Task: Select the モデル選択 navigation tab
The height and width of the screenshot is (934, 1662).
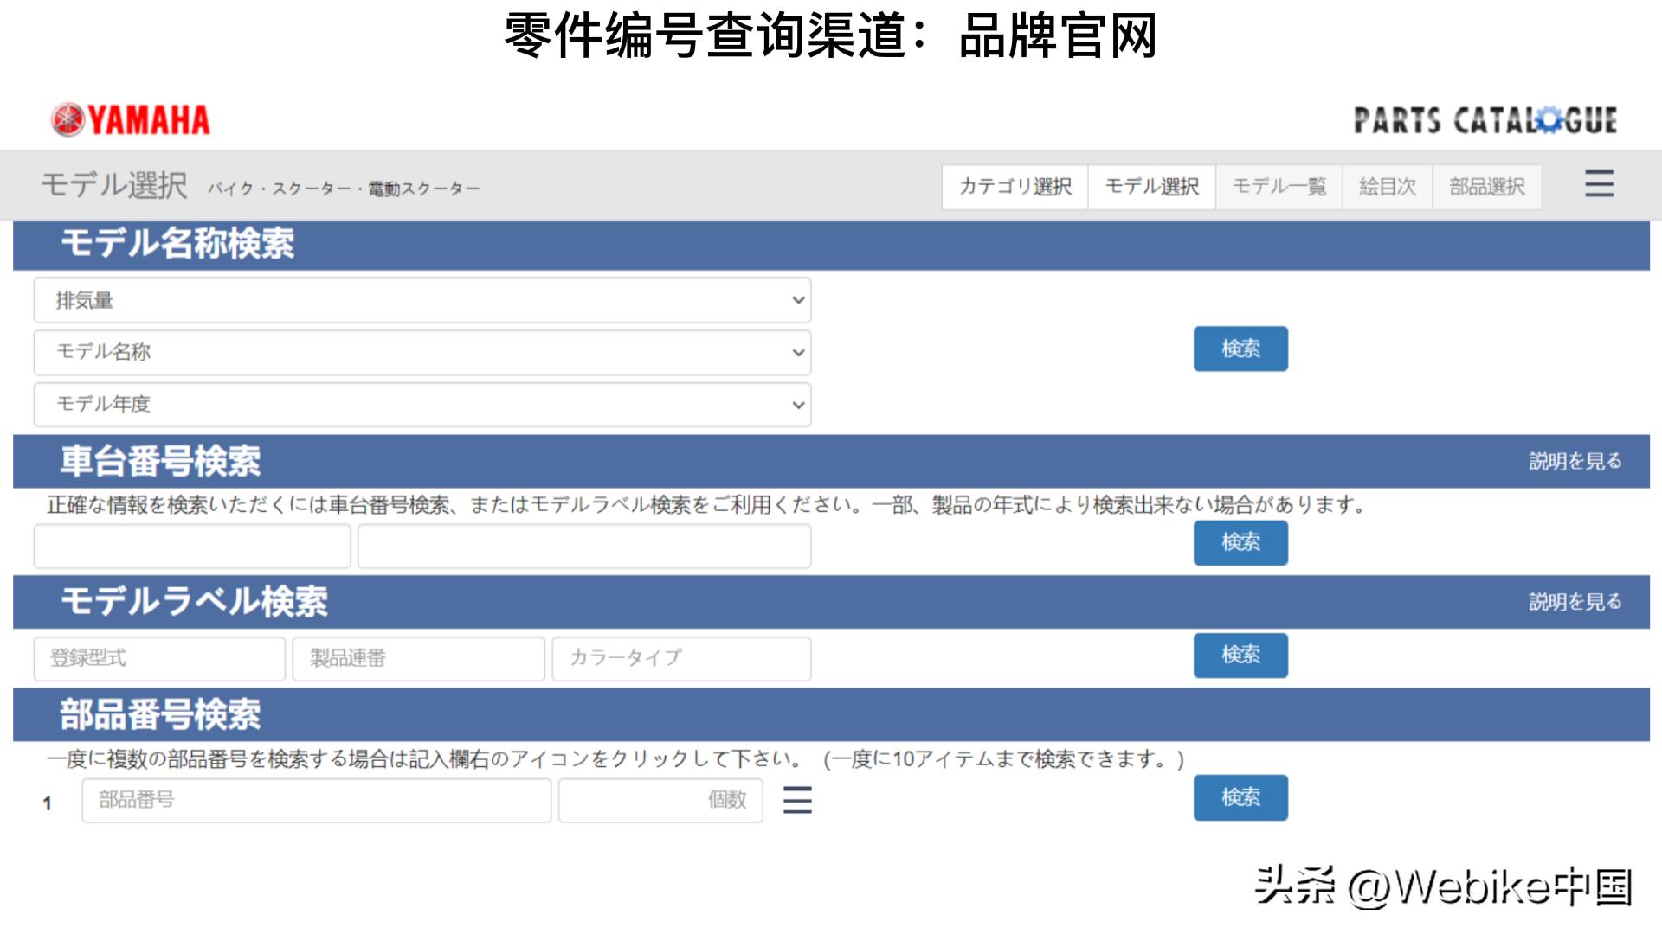Action: [1151, 186]
